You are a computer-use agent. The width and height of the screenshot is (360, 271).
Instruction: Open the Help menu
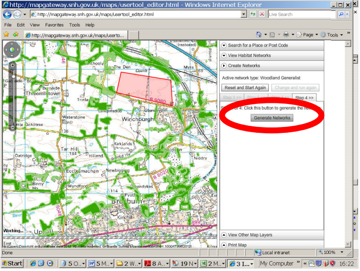[x=90, y=25]
